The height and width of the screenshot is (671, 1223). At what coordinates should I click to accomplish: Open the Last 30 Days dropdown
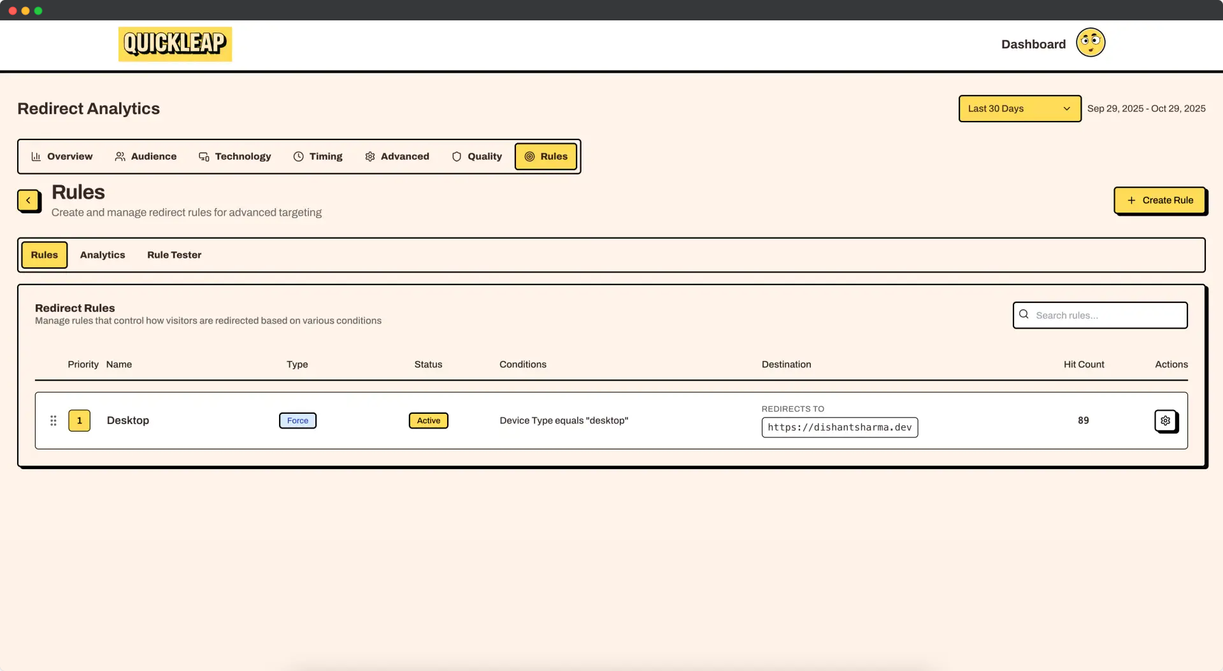[1019, 108]
